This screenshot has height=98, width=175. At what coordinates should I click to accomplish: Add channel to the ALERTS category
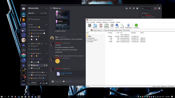46,44
